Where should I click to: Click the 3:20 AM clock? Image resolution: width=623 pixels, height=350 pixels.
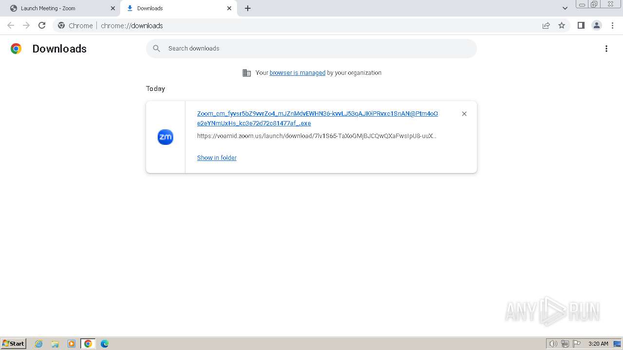[598, 344]
